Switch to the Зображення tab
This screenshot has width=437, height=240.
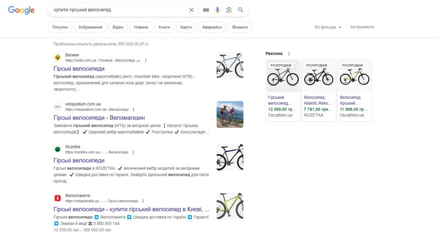coord(90,27)
